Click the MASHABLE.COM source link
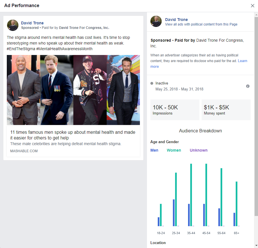This screenshot has height=248, width=258. 24,151
